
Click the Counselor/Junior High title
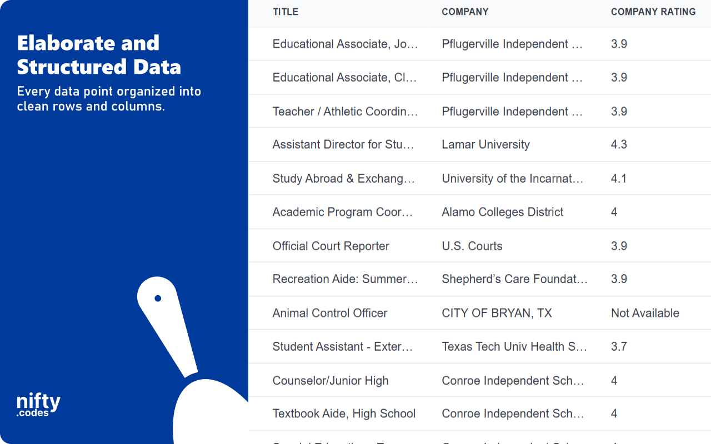[x=331, y=381]
